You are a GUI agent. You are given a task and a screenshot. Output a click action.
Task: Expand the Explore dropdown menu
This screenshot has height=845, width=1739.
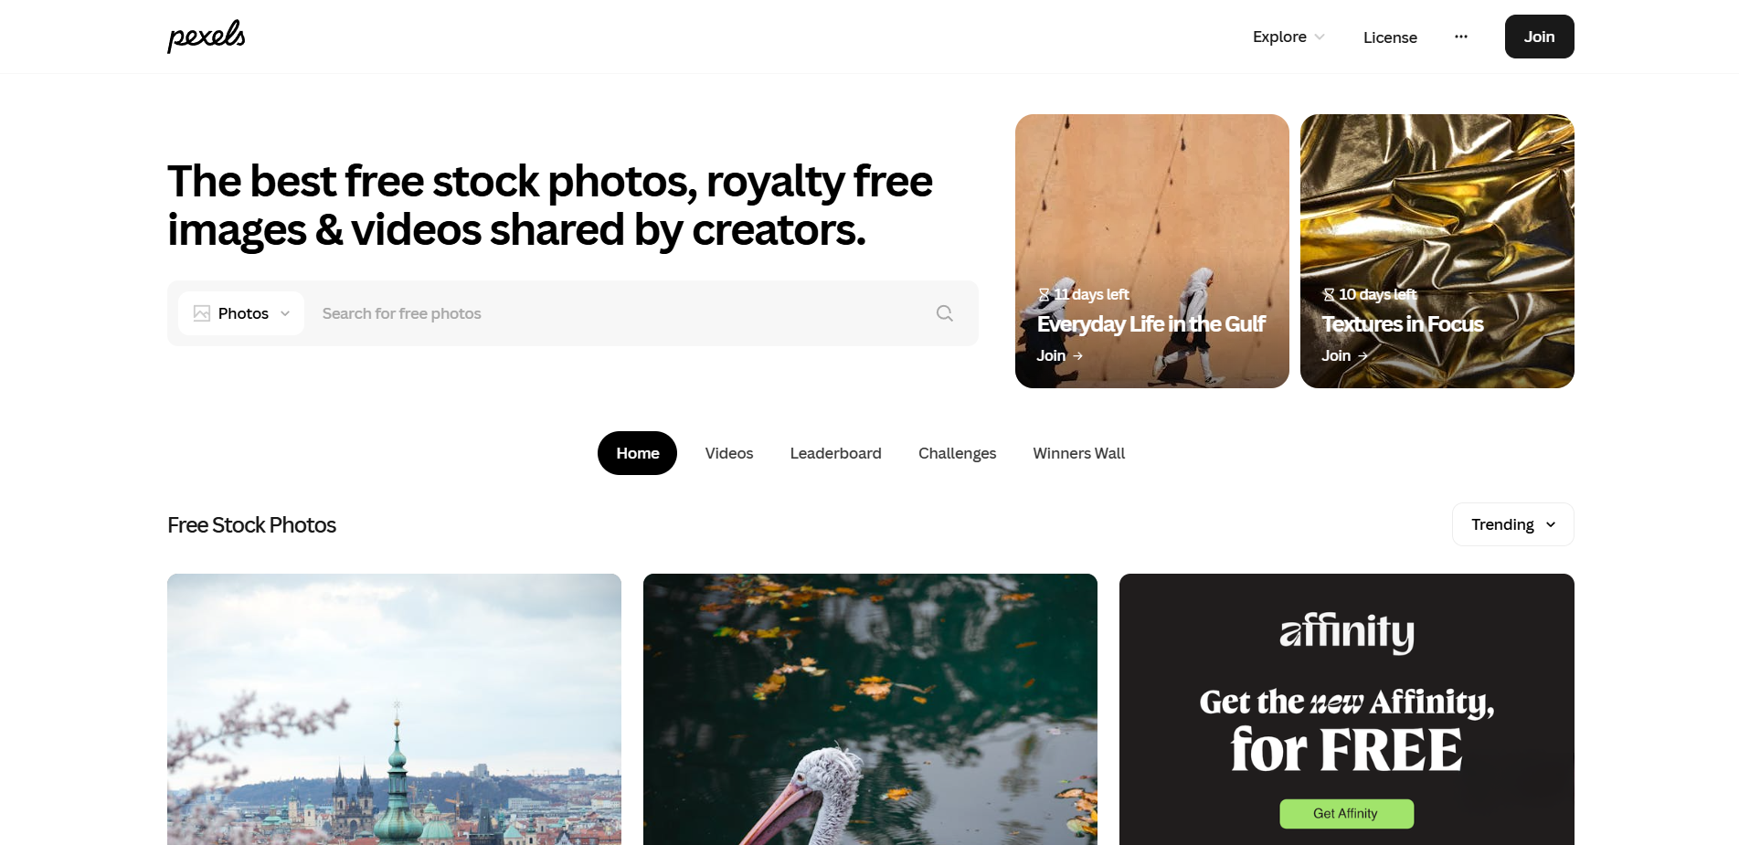pos(1288,37)
